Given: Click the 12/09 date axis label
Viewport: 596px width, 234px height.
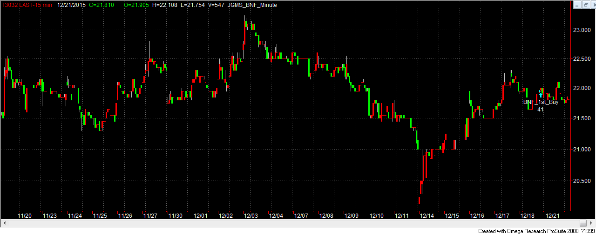Looking at the screenshot, I should (x=352, y=215).
